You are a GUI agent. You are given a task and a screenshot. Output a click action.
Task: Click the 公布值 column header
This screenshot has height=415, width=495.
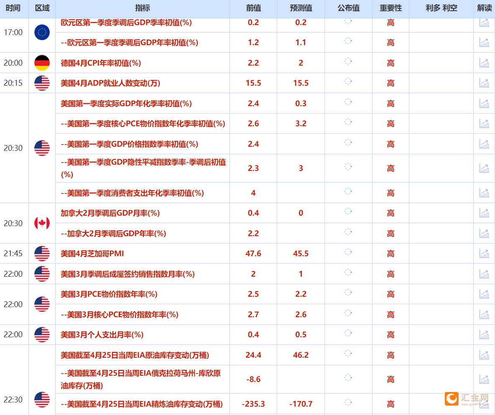(x=349, y=8)
